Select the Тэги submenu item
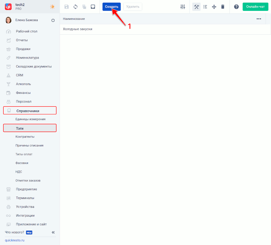The height and width of the screenshot is (245, 271). pyautogui.click(x=30, y=128)
